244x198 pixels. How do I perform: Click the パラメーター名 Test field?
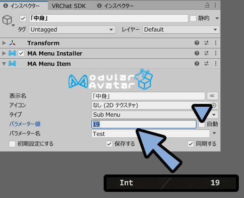(151, 134)
